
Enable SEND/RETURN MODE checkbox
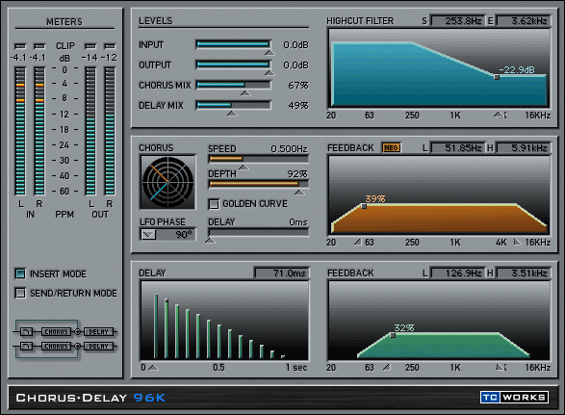20,293
